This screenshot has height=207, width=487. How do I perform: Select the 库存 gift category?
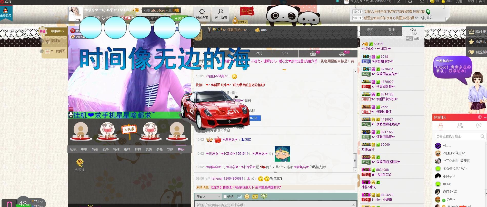coord(181,149)
